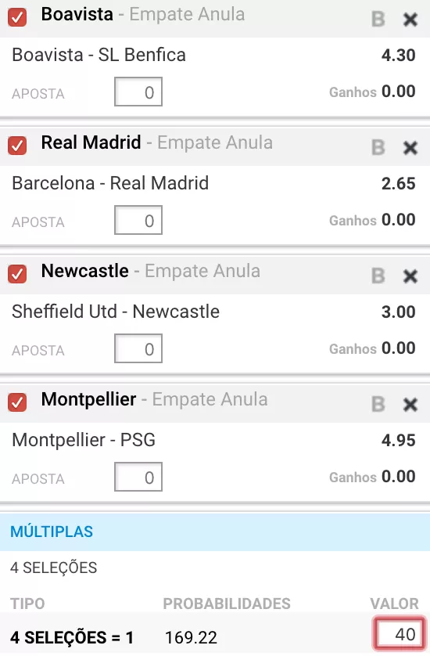Focus the Barcelona - Real Madrid stake field
This screenshot has width=430, height=656.
[x=138, y=220]
